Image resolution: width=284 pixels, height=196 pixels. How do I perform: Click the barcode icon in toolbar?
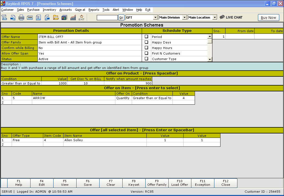pos(30,17)
